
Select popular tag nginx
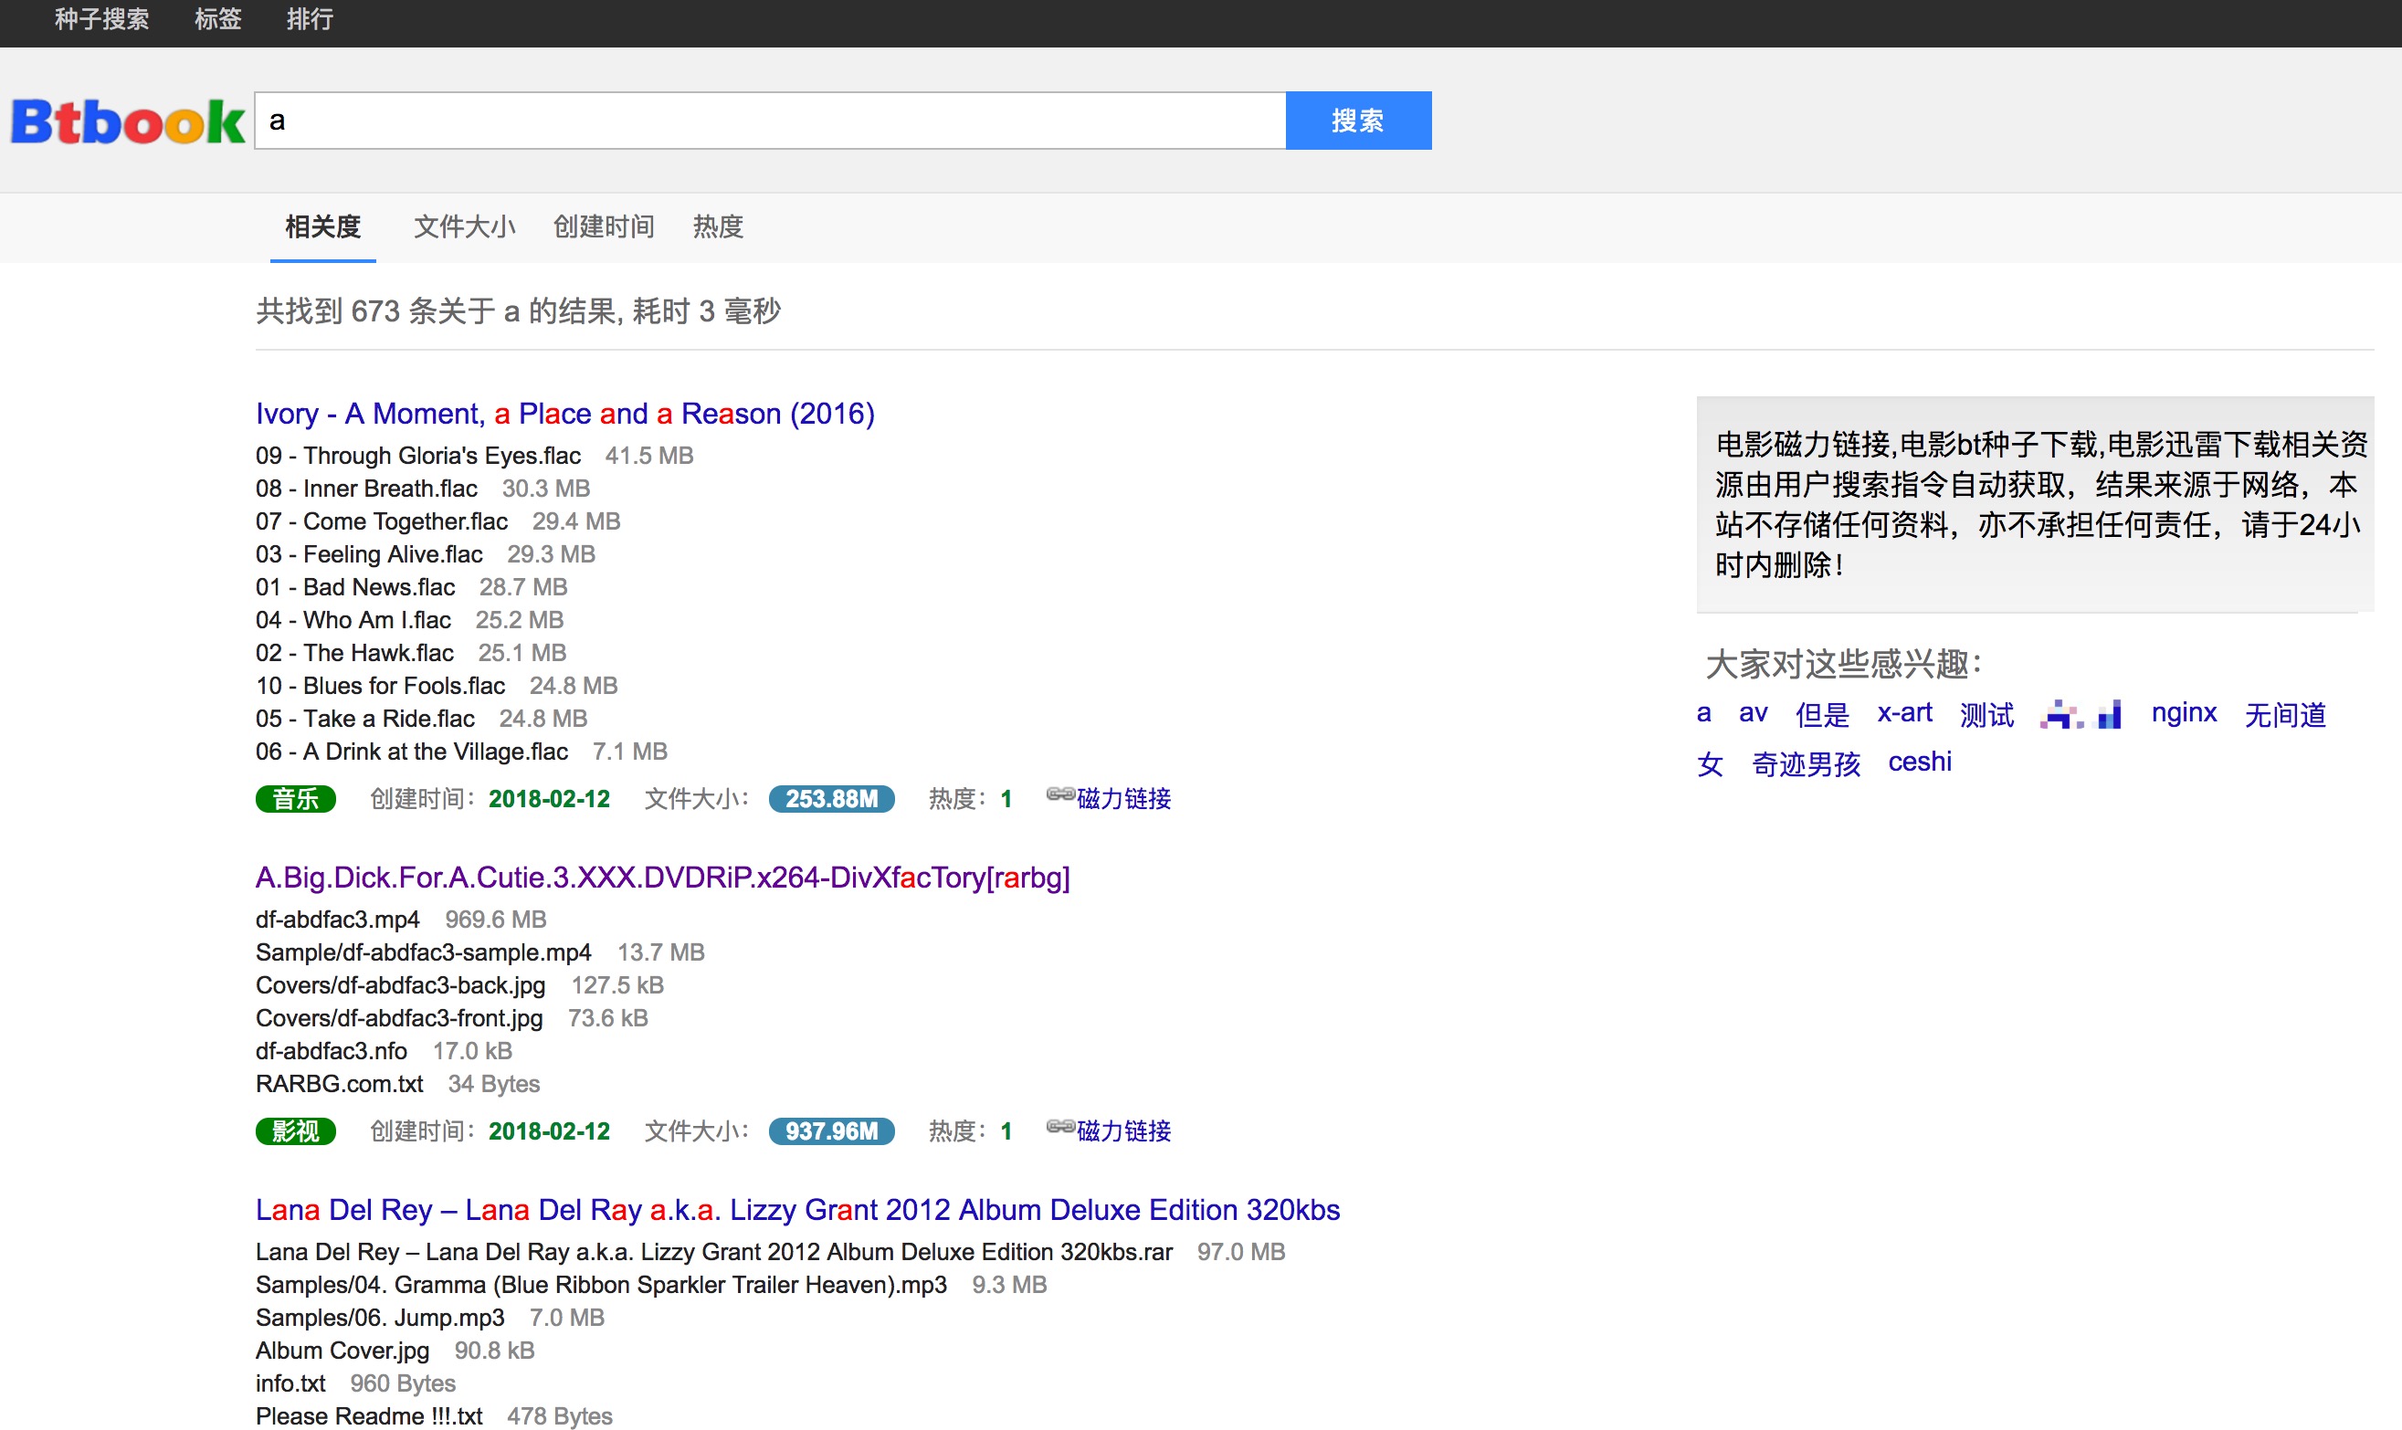coord(2184,713)
